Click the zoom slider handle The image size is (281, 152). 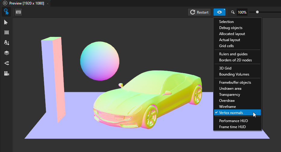[x=257, y=12]
